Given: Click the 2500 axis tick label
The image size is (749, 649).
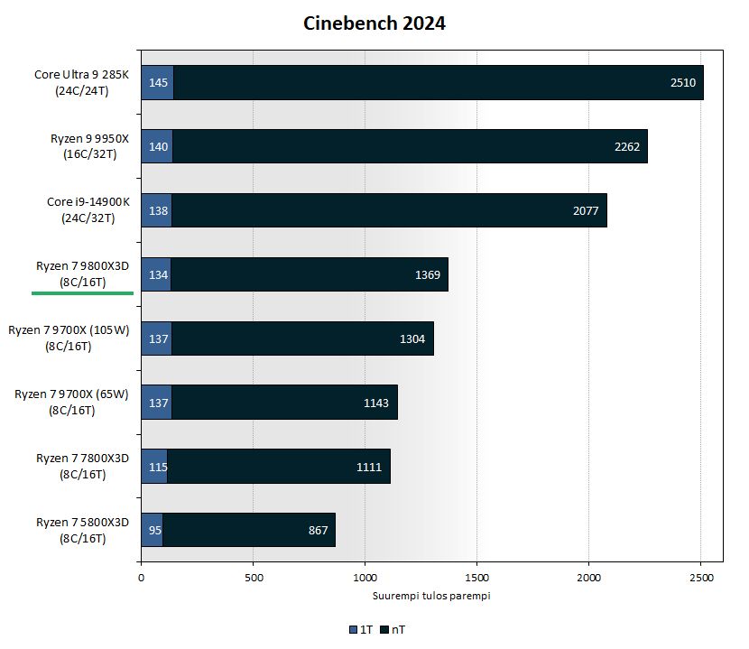Looking at the screenshot, I should pos(701,578).
